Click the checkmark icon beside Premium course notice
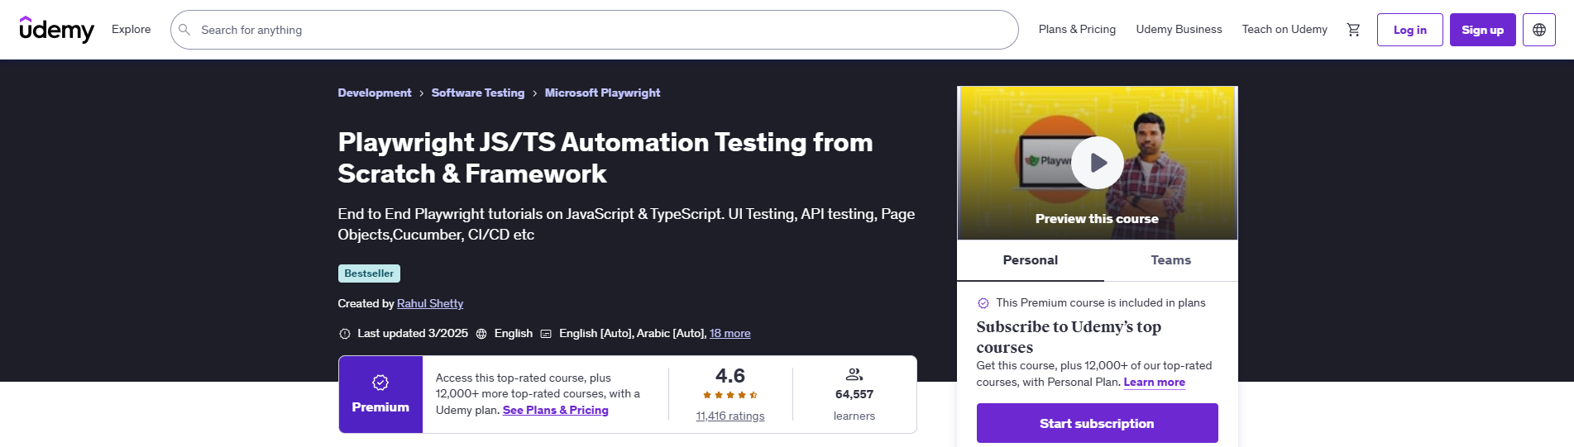The image size is (1574, 447). (983, 303)
